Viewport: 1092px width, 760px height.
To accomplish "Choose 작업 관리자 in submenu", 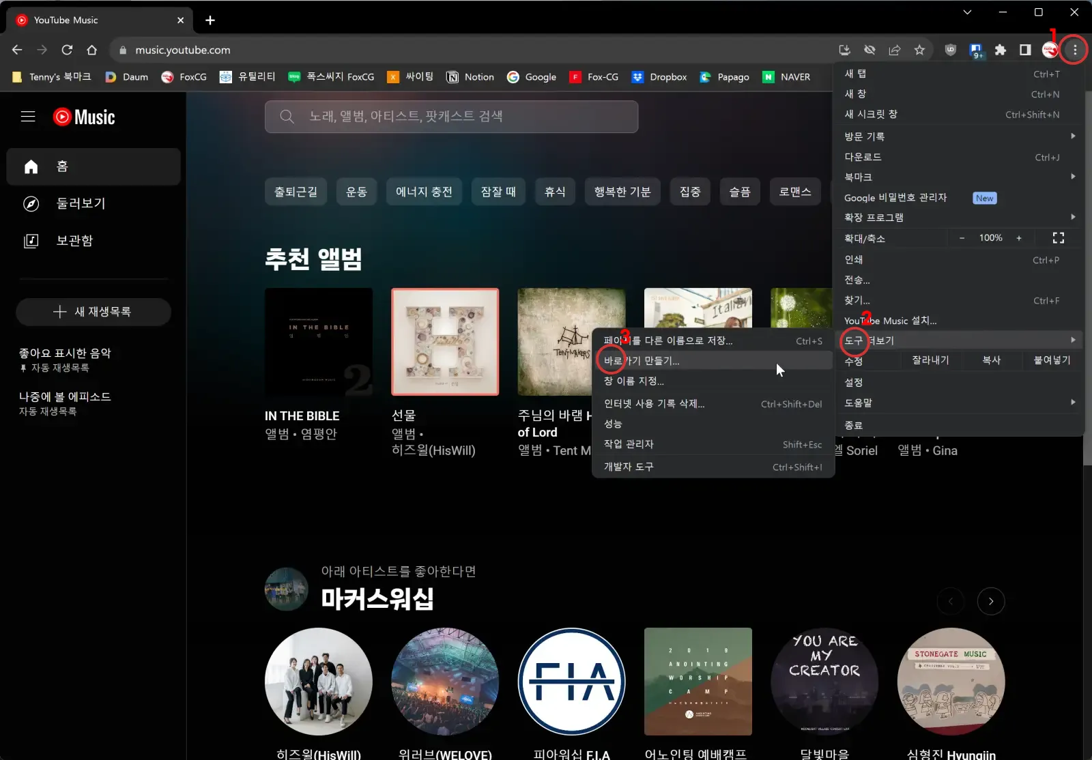I will tap(713, 444).
